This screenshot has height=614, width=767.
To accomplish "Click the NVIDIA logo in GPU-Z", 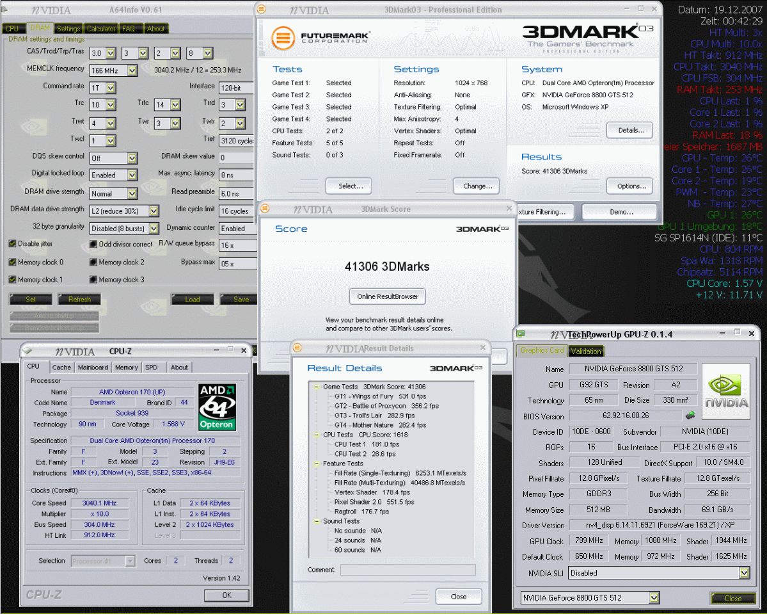I will click(x=726, y=391).
